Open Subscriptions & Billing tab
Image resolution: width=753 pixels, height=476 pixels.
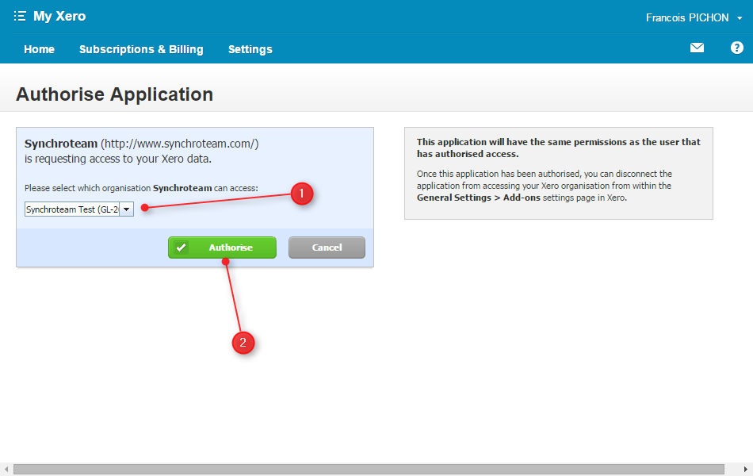point(141,49)
